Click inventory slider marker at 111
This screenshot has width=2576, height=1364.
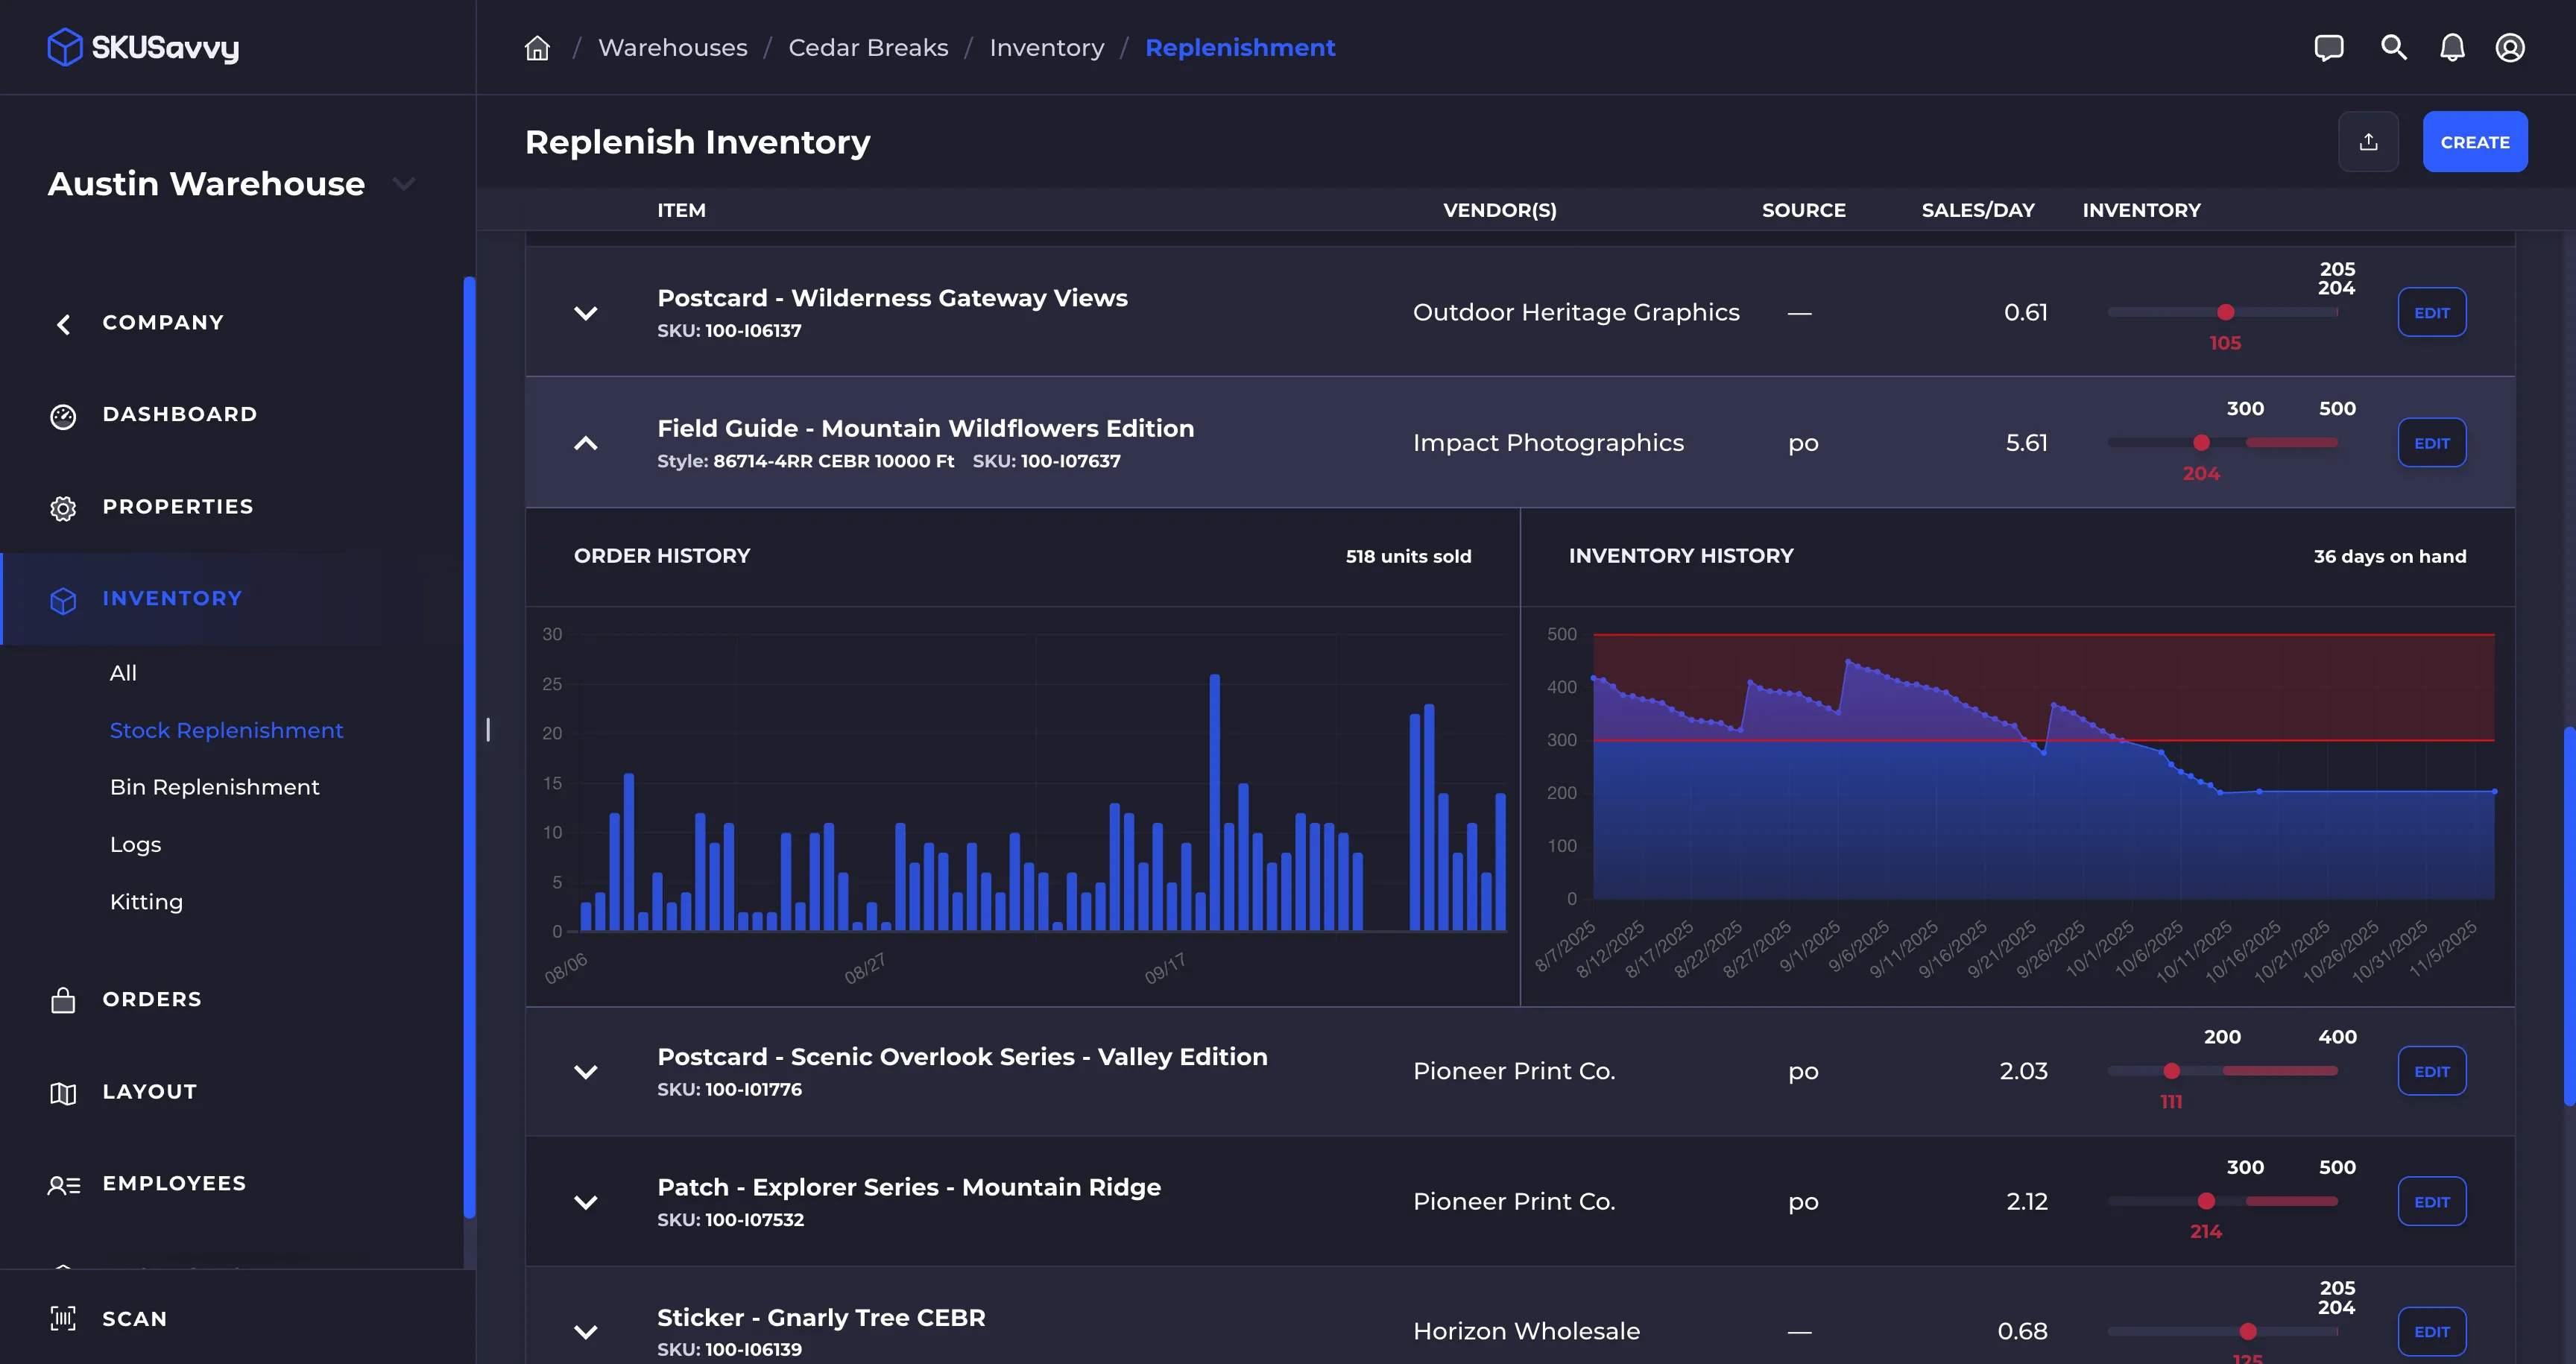click(2171, 1071)
